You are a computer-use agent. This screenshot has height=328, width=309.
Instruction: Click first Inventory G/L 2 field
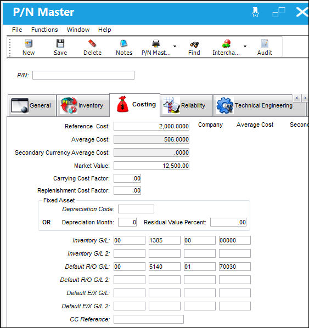point(130,253)
